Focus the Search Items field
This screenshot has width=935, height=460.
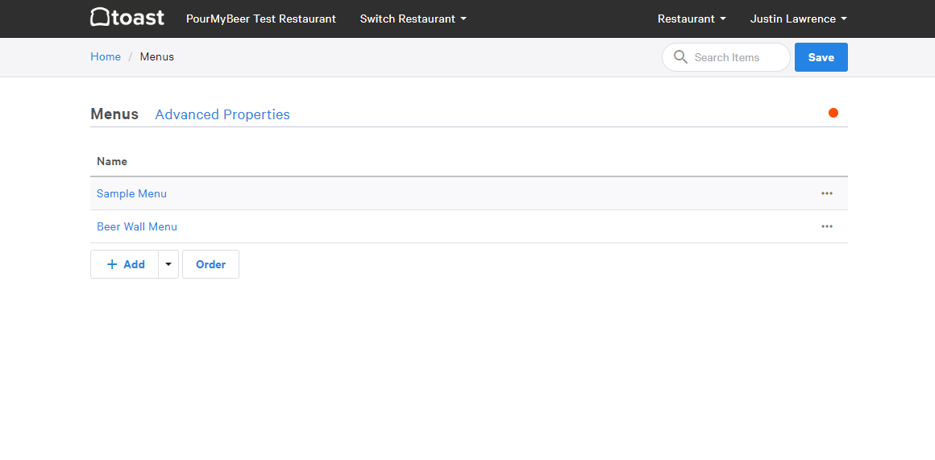click(x=726, y=57)
